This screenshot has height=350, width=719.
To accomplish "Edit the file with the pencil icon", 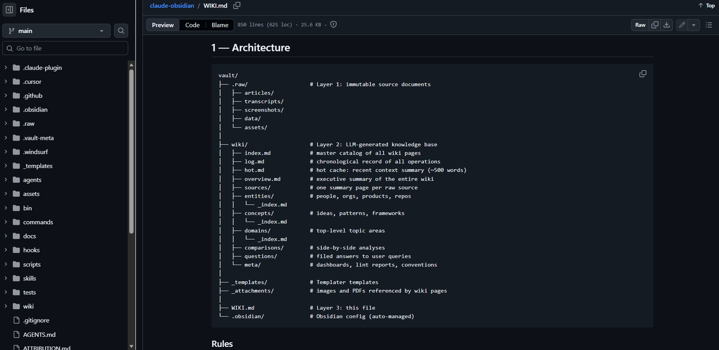I will pos(682,25).
